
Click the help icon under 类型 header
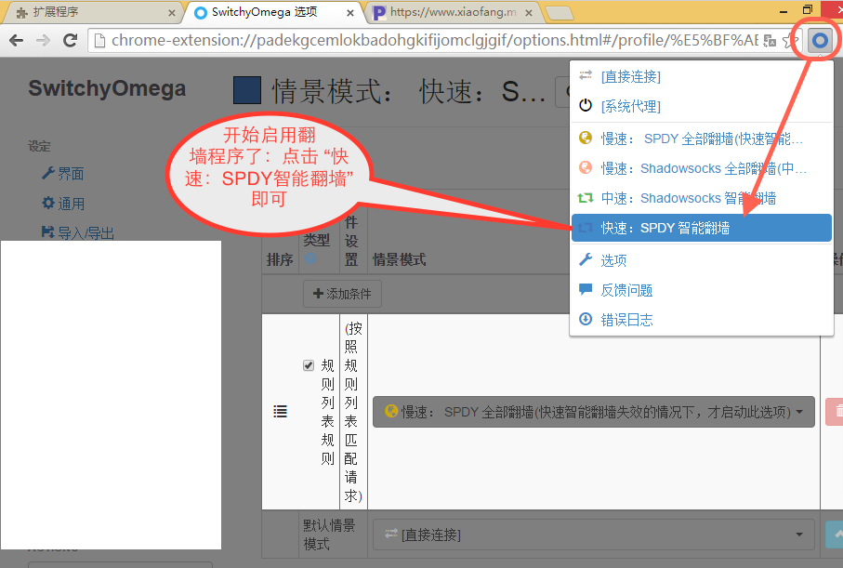[310, 258]
